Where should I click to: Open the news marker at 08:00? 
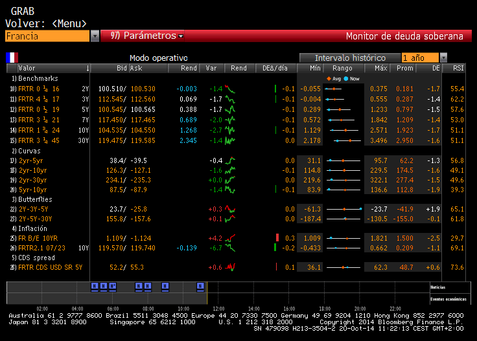(148, 286)
